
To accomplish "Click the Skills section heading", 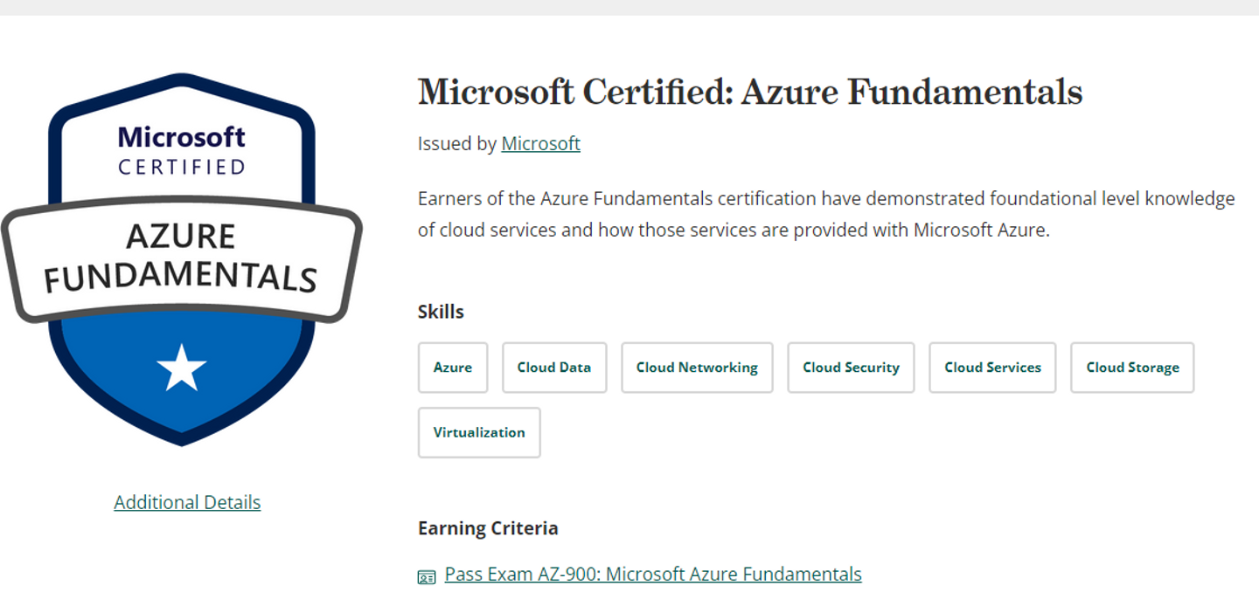I will click(441, 312).
